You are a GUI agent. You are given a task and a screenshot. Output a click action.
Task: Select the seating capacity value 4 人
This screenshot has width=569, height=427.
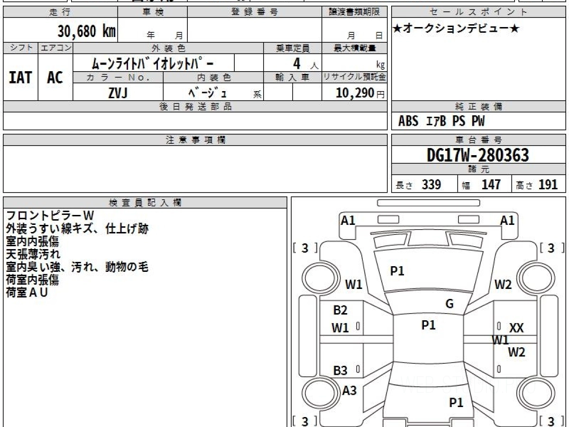(305, 64)
